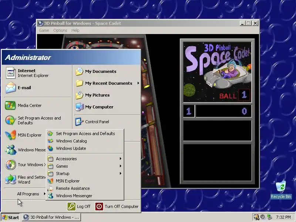Viewport: 296px width, 222px height.
Task: Click the Start button
Action: (11, 217)
